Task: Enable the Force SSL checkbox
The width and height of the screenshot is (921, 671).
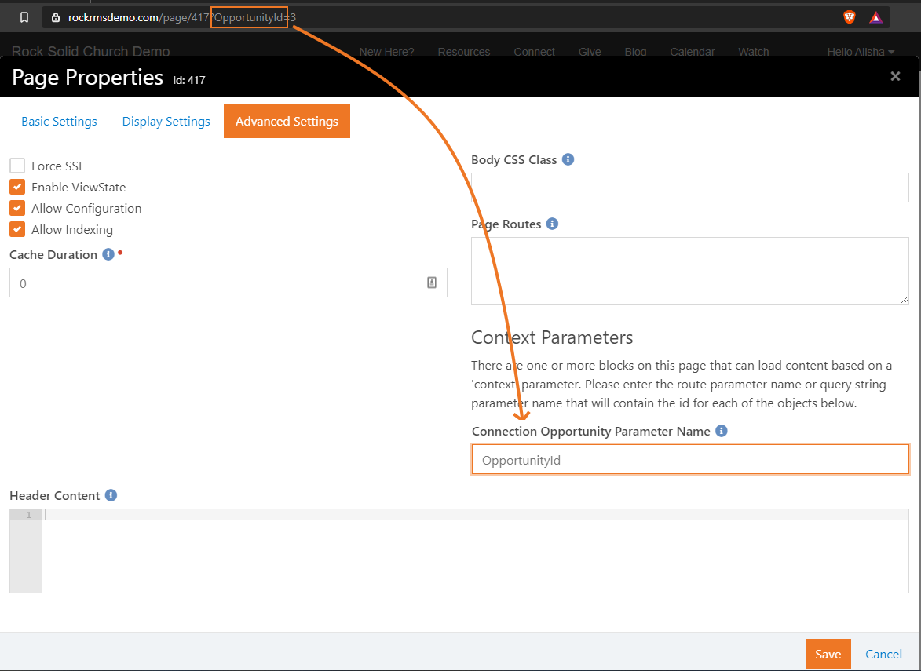Action: (17, 166)
